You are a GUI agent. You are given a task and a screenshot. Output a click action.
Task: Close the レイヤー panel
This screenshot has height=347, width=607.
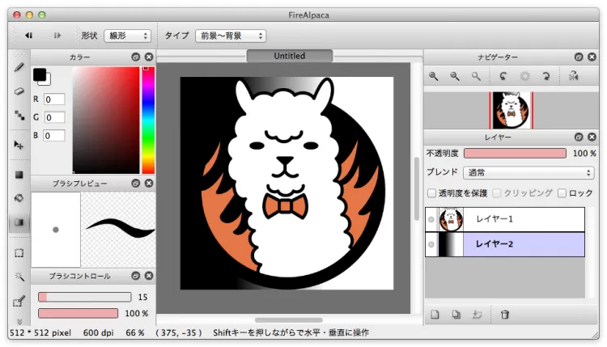[592, 137]
